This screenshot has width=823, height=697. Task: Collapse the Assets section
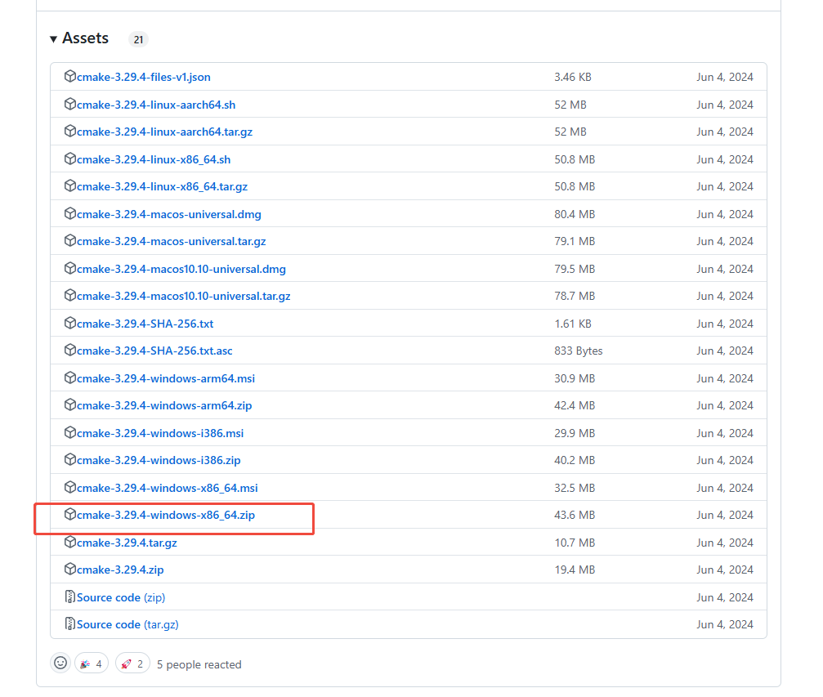coord(54,38)
